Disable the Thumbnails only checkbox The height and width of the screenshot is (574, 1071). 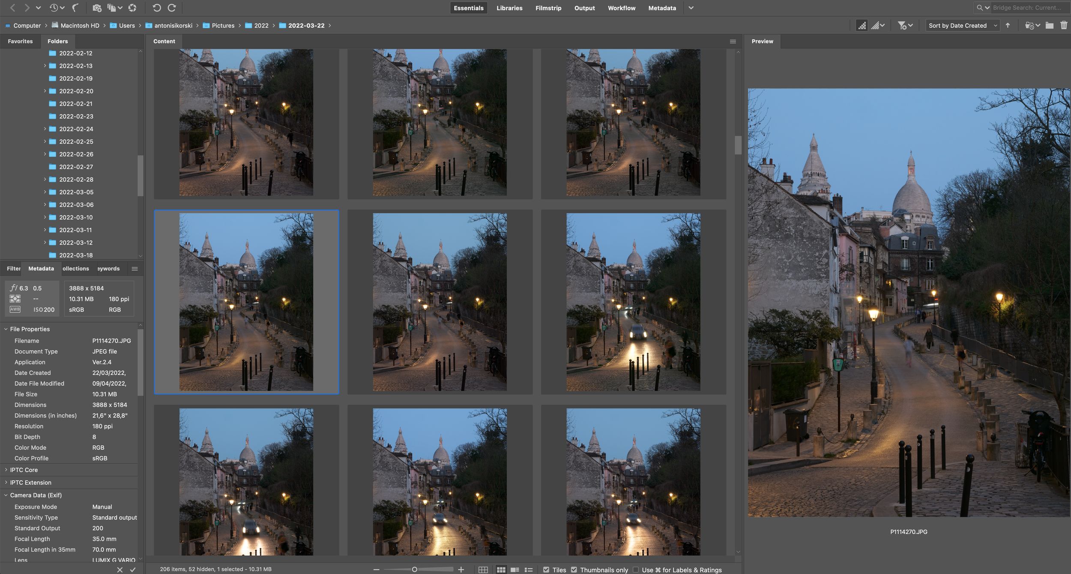[x=574, y=570]
